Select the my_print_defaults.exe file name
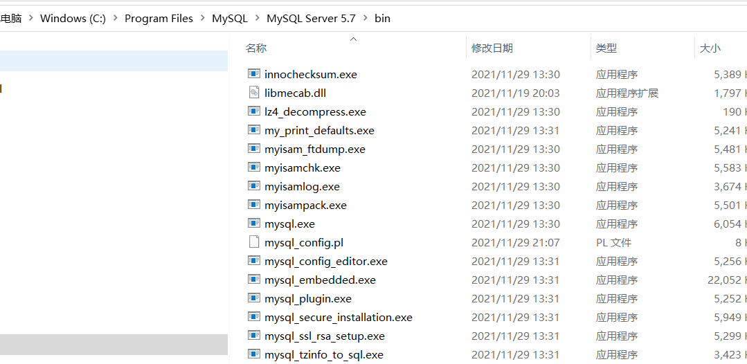This screenshot has height=364, width=747. pos(319,131)
